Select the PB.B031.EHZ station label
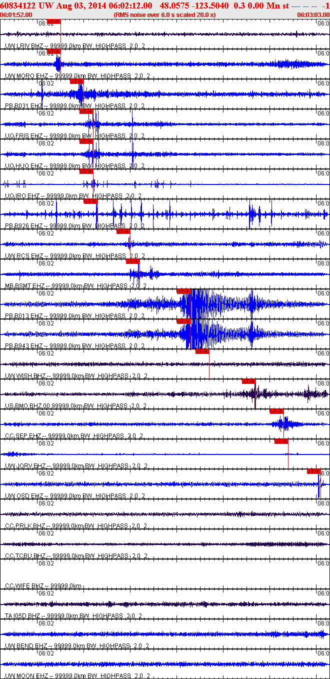 [24, 106]
